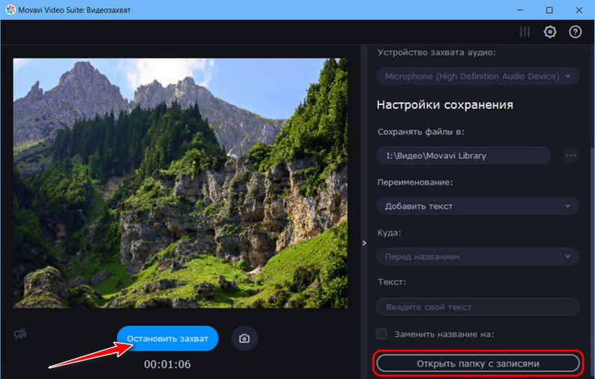The height and width of the screenshot is (379, 595).
Task: Click Открыть папку с записями button
Action: coord(478,364)
